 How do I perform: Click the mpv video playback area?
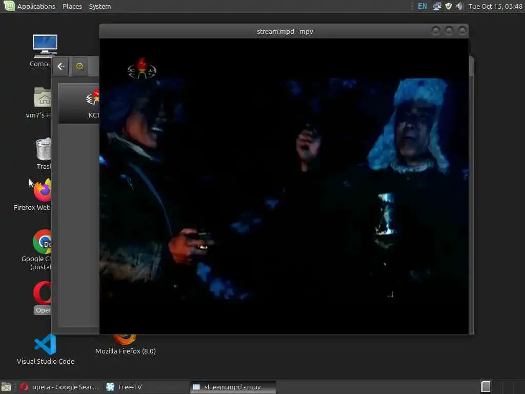(x=284, y=186)
